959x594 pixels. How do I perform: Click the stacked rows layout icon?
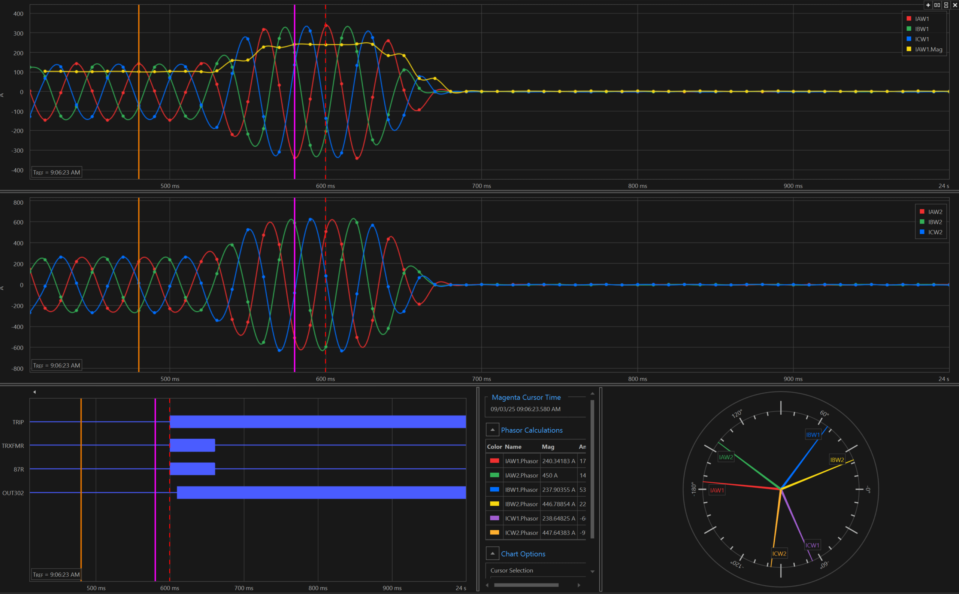coord(946,5)
